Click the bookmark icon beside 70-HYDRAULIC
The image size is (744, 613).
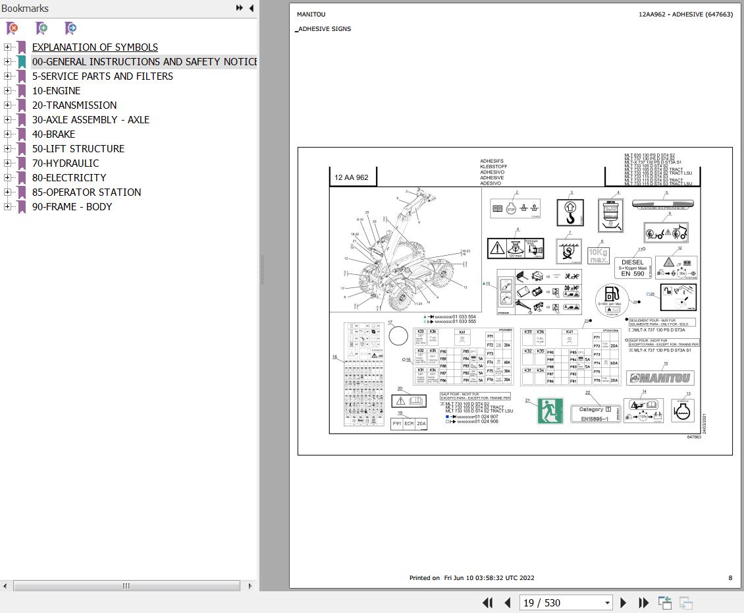point(22,163)
